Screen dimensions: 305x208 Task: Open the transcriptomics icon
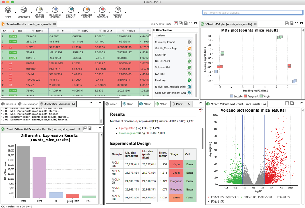pos(86,10)
